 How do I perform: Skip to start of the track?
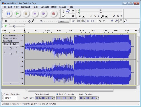tap(35, 14)
